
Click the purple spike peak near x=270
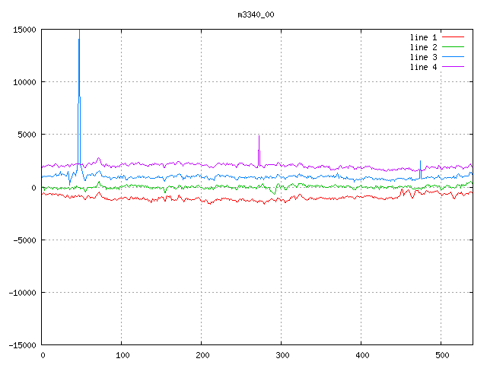pos(259,138)
